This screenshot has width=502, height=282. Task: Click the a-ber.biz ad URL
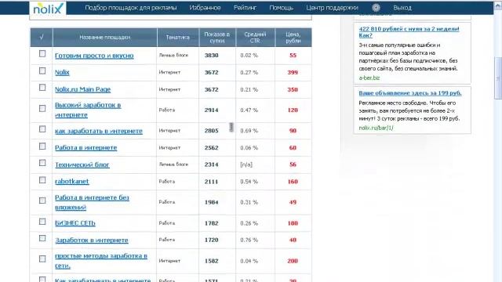point(369,78)
